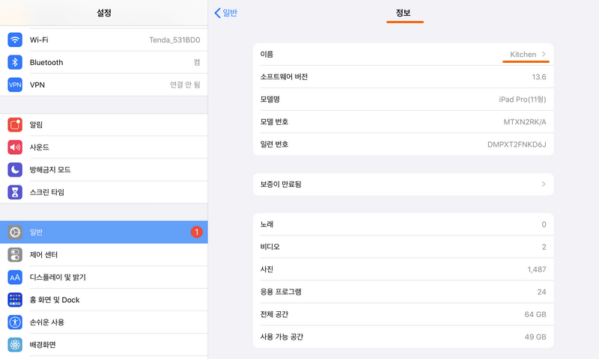The height and width of the screenshot is (359, 599).
Task: Tap the VPN icon in sidebar
Action: tap(15, 85)
